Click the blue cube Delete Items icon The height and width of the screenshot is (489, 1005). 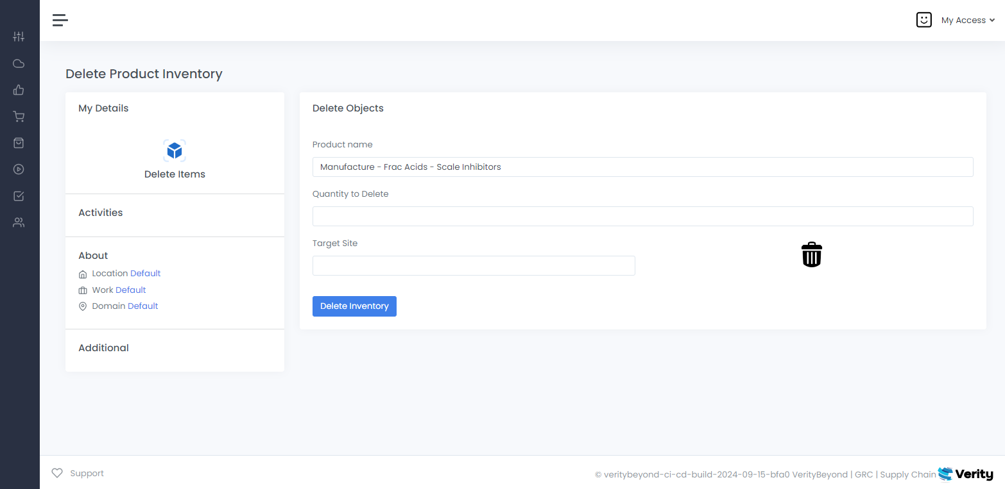click(x=175, y=151)
